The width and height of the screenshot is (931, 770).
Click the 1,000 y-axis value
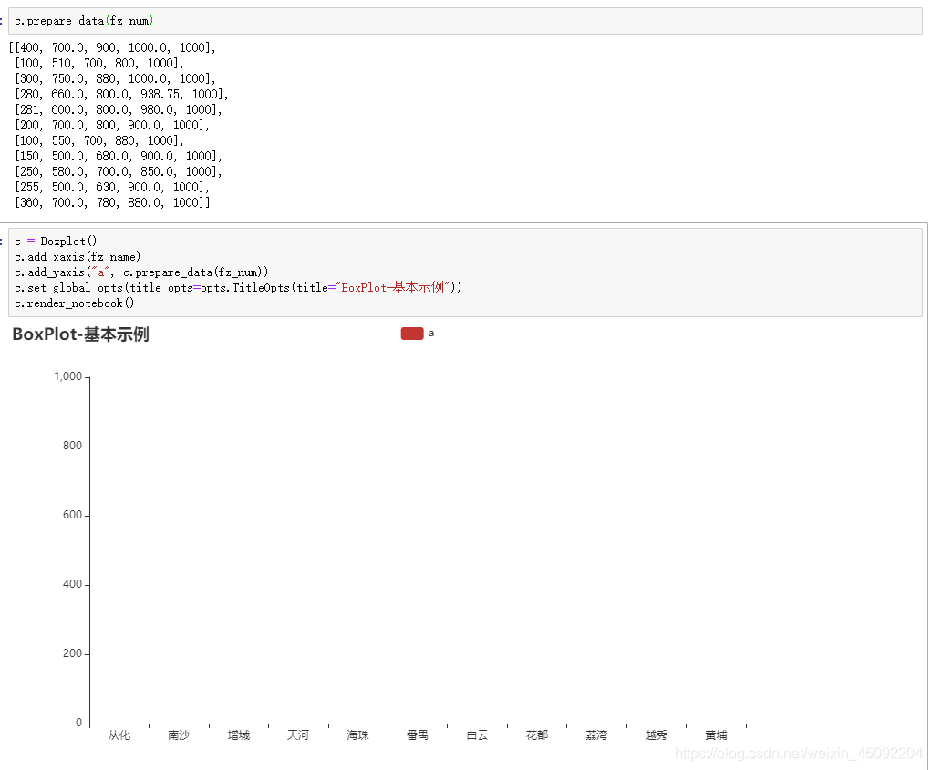(x=69, y=375)
